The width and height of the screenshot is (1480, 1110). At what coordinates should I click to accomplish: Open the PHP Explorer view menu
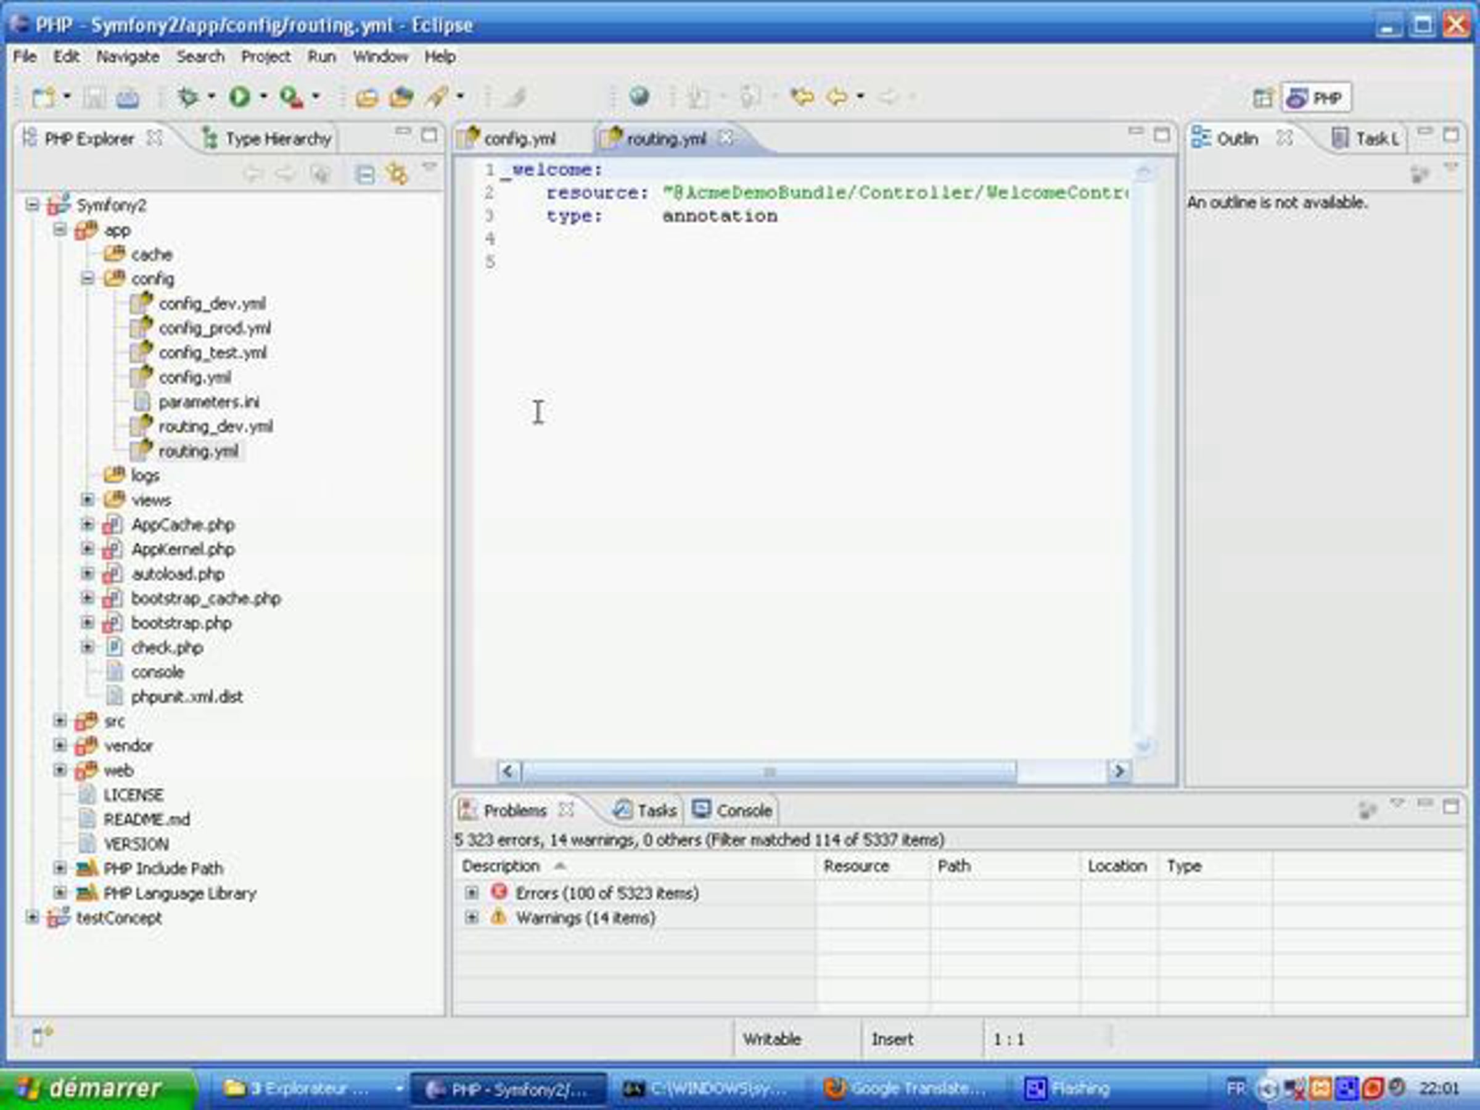(x=430, y=166)
